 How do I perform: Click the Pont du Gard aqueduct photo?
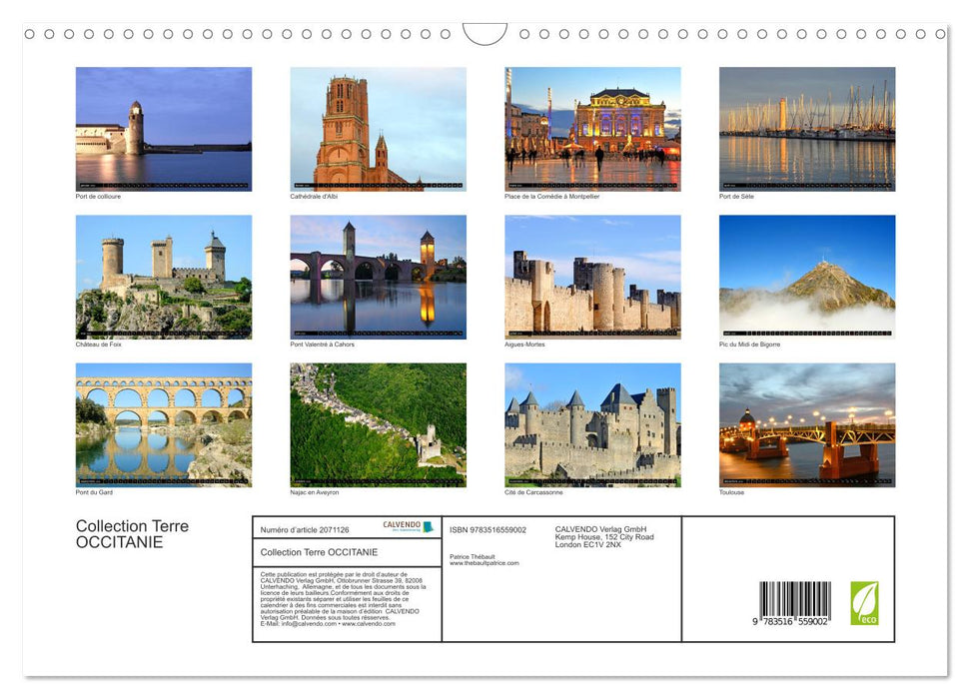tap(163, 423)
